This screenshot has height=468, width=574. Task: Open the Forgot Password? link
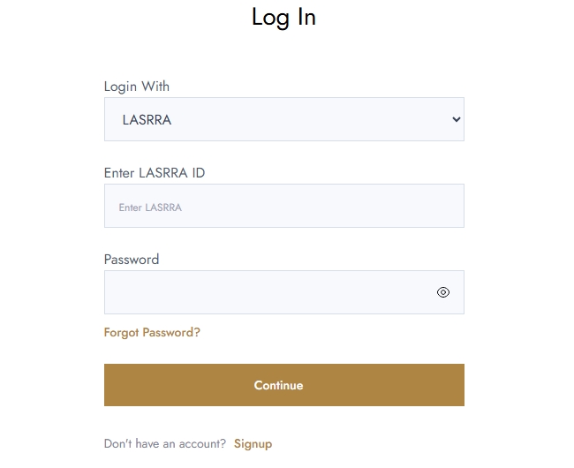tap(152, 333)
